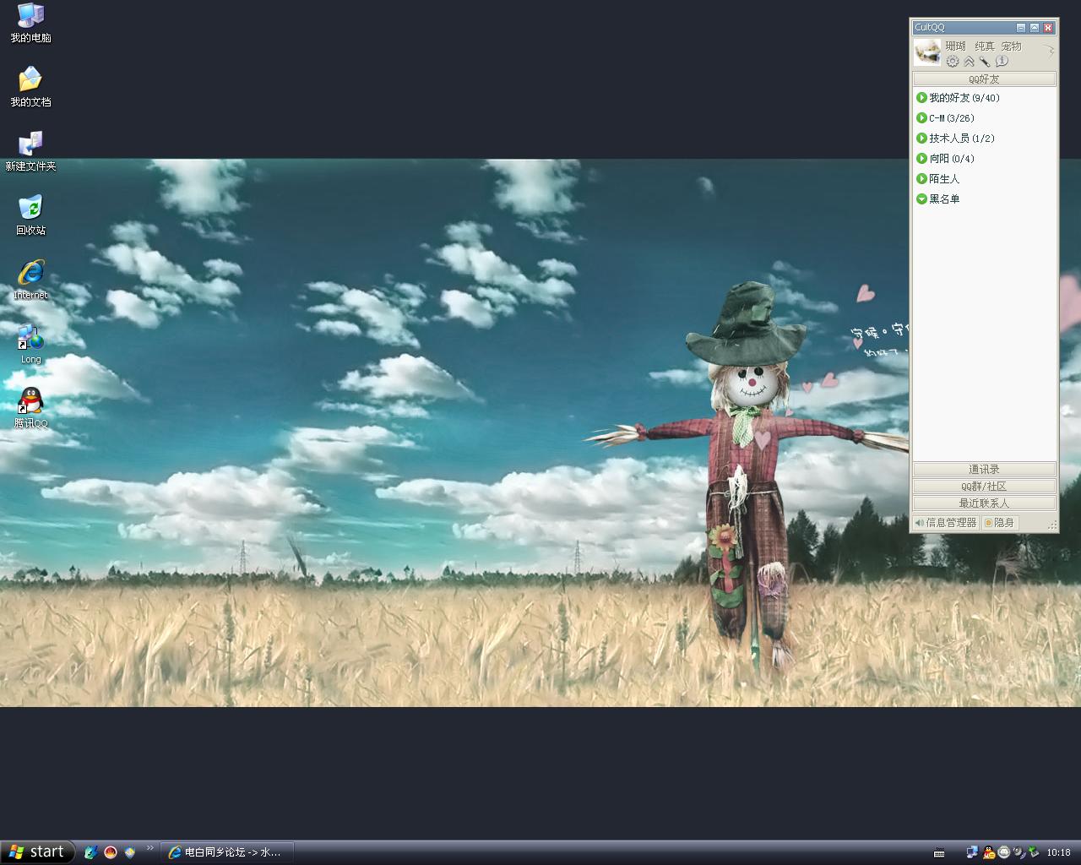Open the gear settings icon in CuitQQ
This screenshot has width=1081, height=865.
(953, 62)
